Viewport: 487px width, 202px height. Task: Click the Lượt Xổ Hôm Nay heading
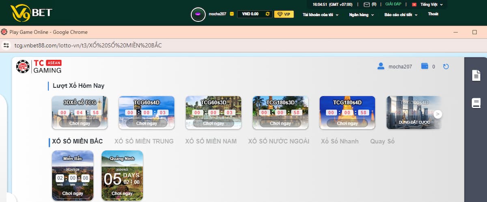coord(78,86)
